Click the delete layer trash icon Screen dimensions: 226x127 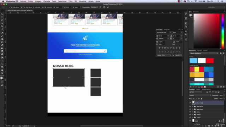tap(222, 126)
